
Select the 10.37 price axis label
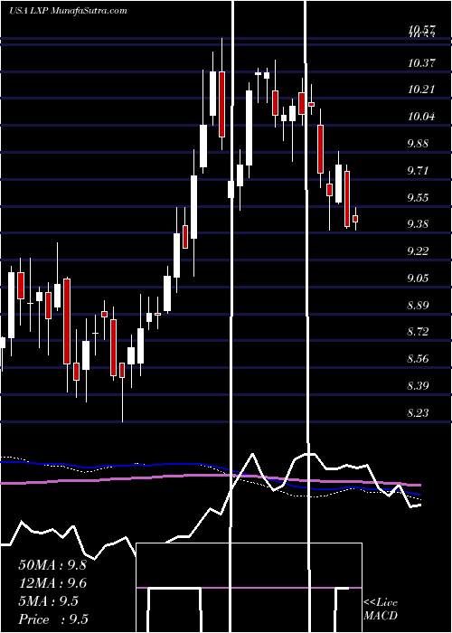point(421,62)
